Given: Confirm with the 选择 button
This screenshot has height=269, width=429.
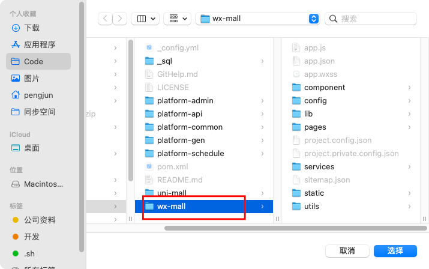Looking at the screenshot, I should (395, 250).
